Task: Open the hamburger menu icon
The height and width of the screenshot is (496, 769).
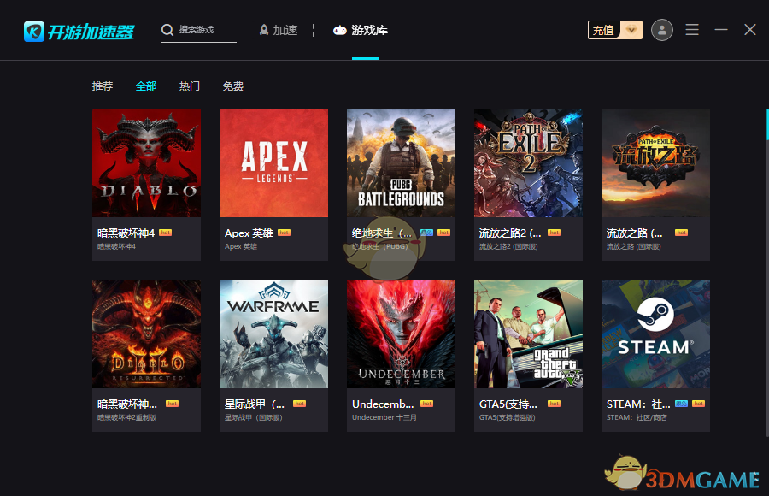Action: [692, 30]
